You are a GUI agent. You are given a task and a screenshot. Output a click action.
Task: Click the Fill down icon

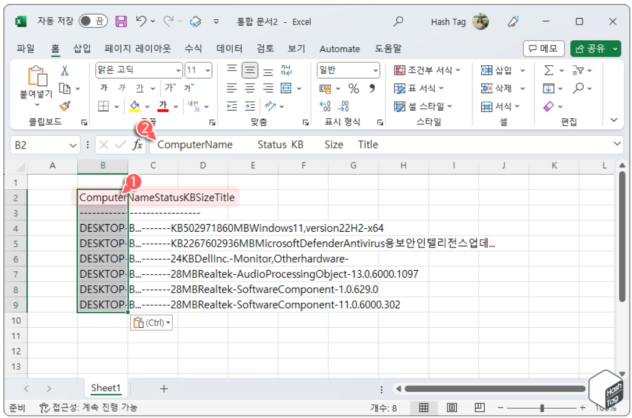coord(549,88)
